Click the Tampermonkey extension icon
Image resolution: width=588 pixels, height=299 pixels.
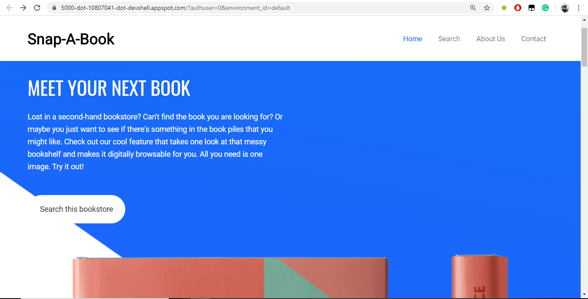532,8
